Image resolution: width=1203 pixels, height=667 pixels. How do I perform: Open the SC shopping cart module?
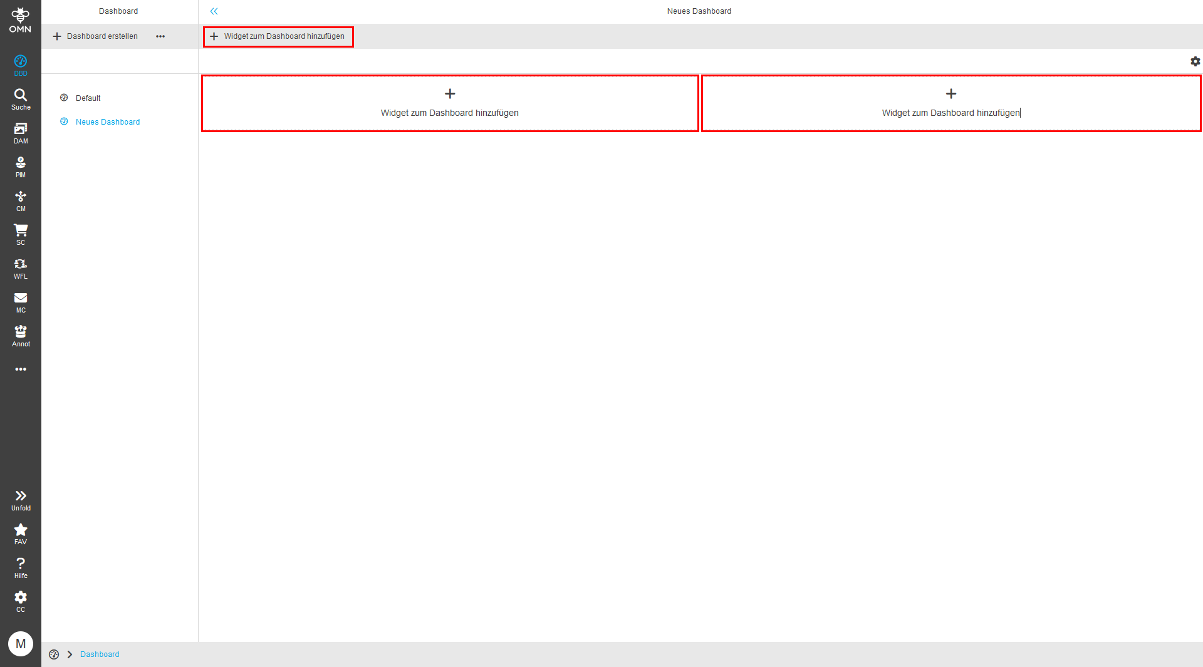coord(21,234)
